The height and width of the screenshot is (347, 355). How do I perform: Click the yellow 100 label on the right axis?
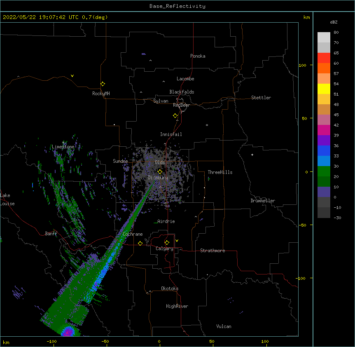302,65
